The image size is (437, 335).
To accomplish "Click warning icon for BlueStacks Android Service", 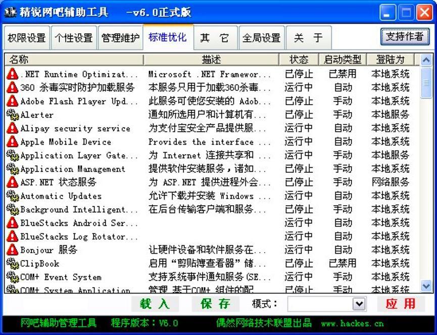I will tap(12, 223).
